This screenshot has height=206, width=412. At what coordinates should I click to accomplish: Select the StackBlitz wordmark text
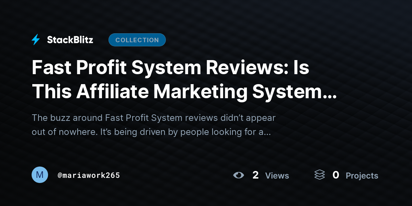tap(70, 40)
